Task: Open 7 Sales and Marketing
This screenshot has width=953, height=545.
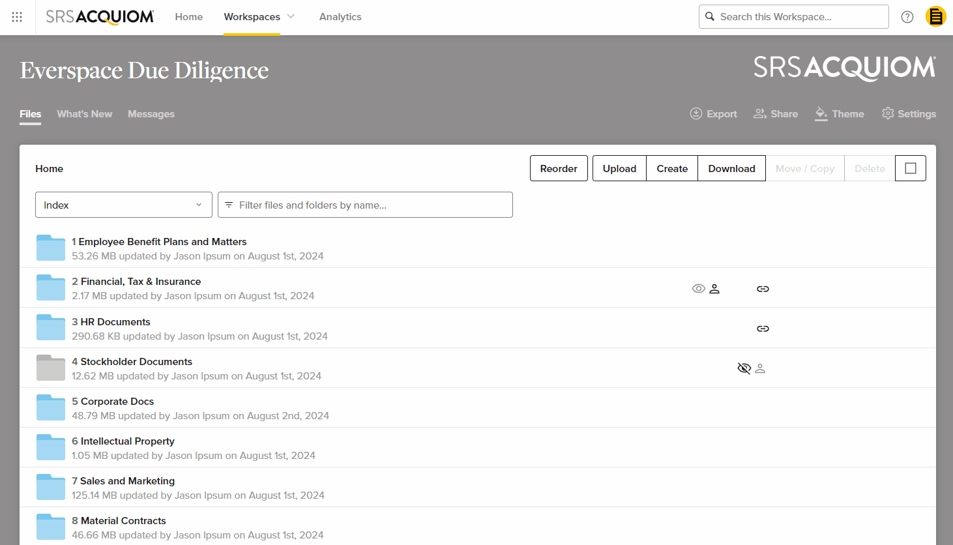Action: coord(123,481)
